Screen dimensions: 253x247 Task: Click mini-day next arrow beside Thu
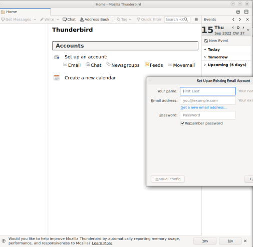coord(243,28)
